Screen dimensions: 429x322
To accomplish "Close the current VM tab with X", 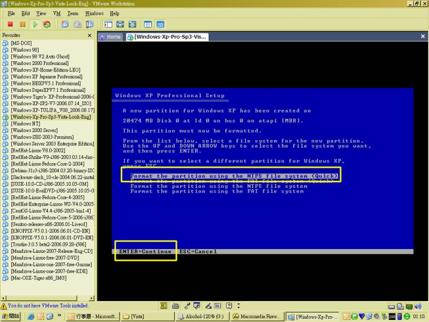I will coord(423,36).
